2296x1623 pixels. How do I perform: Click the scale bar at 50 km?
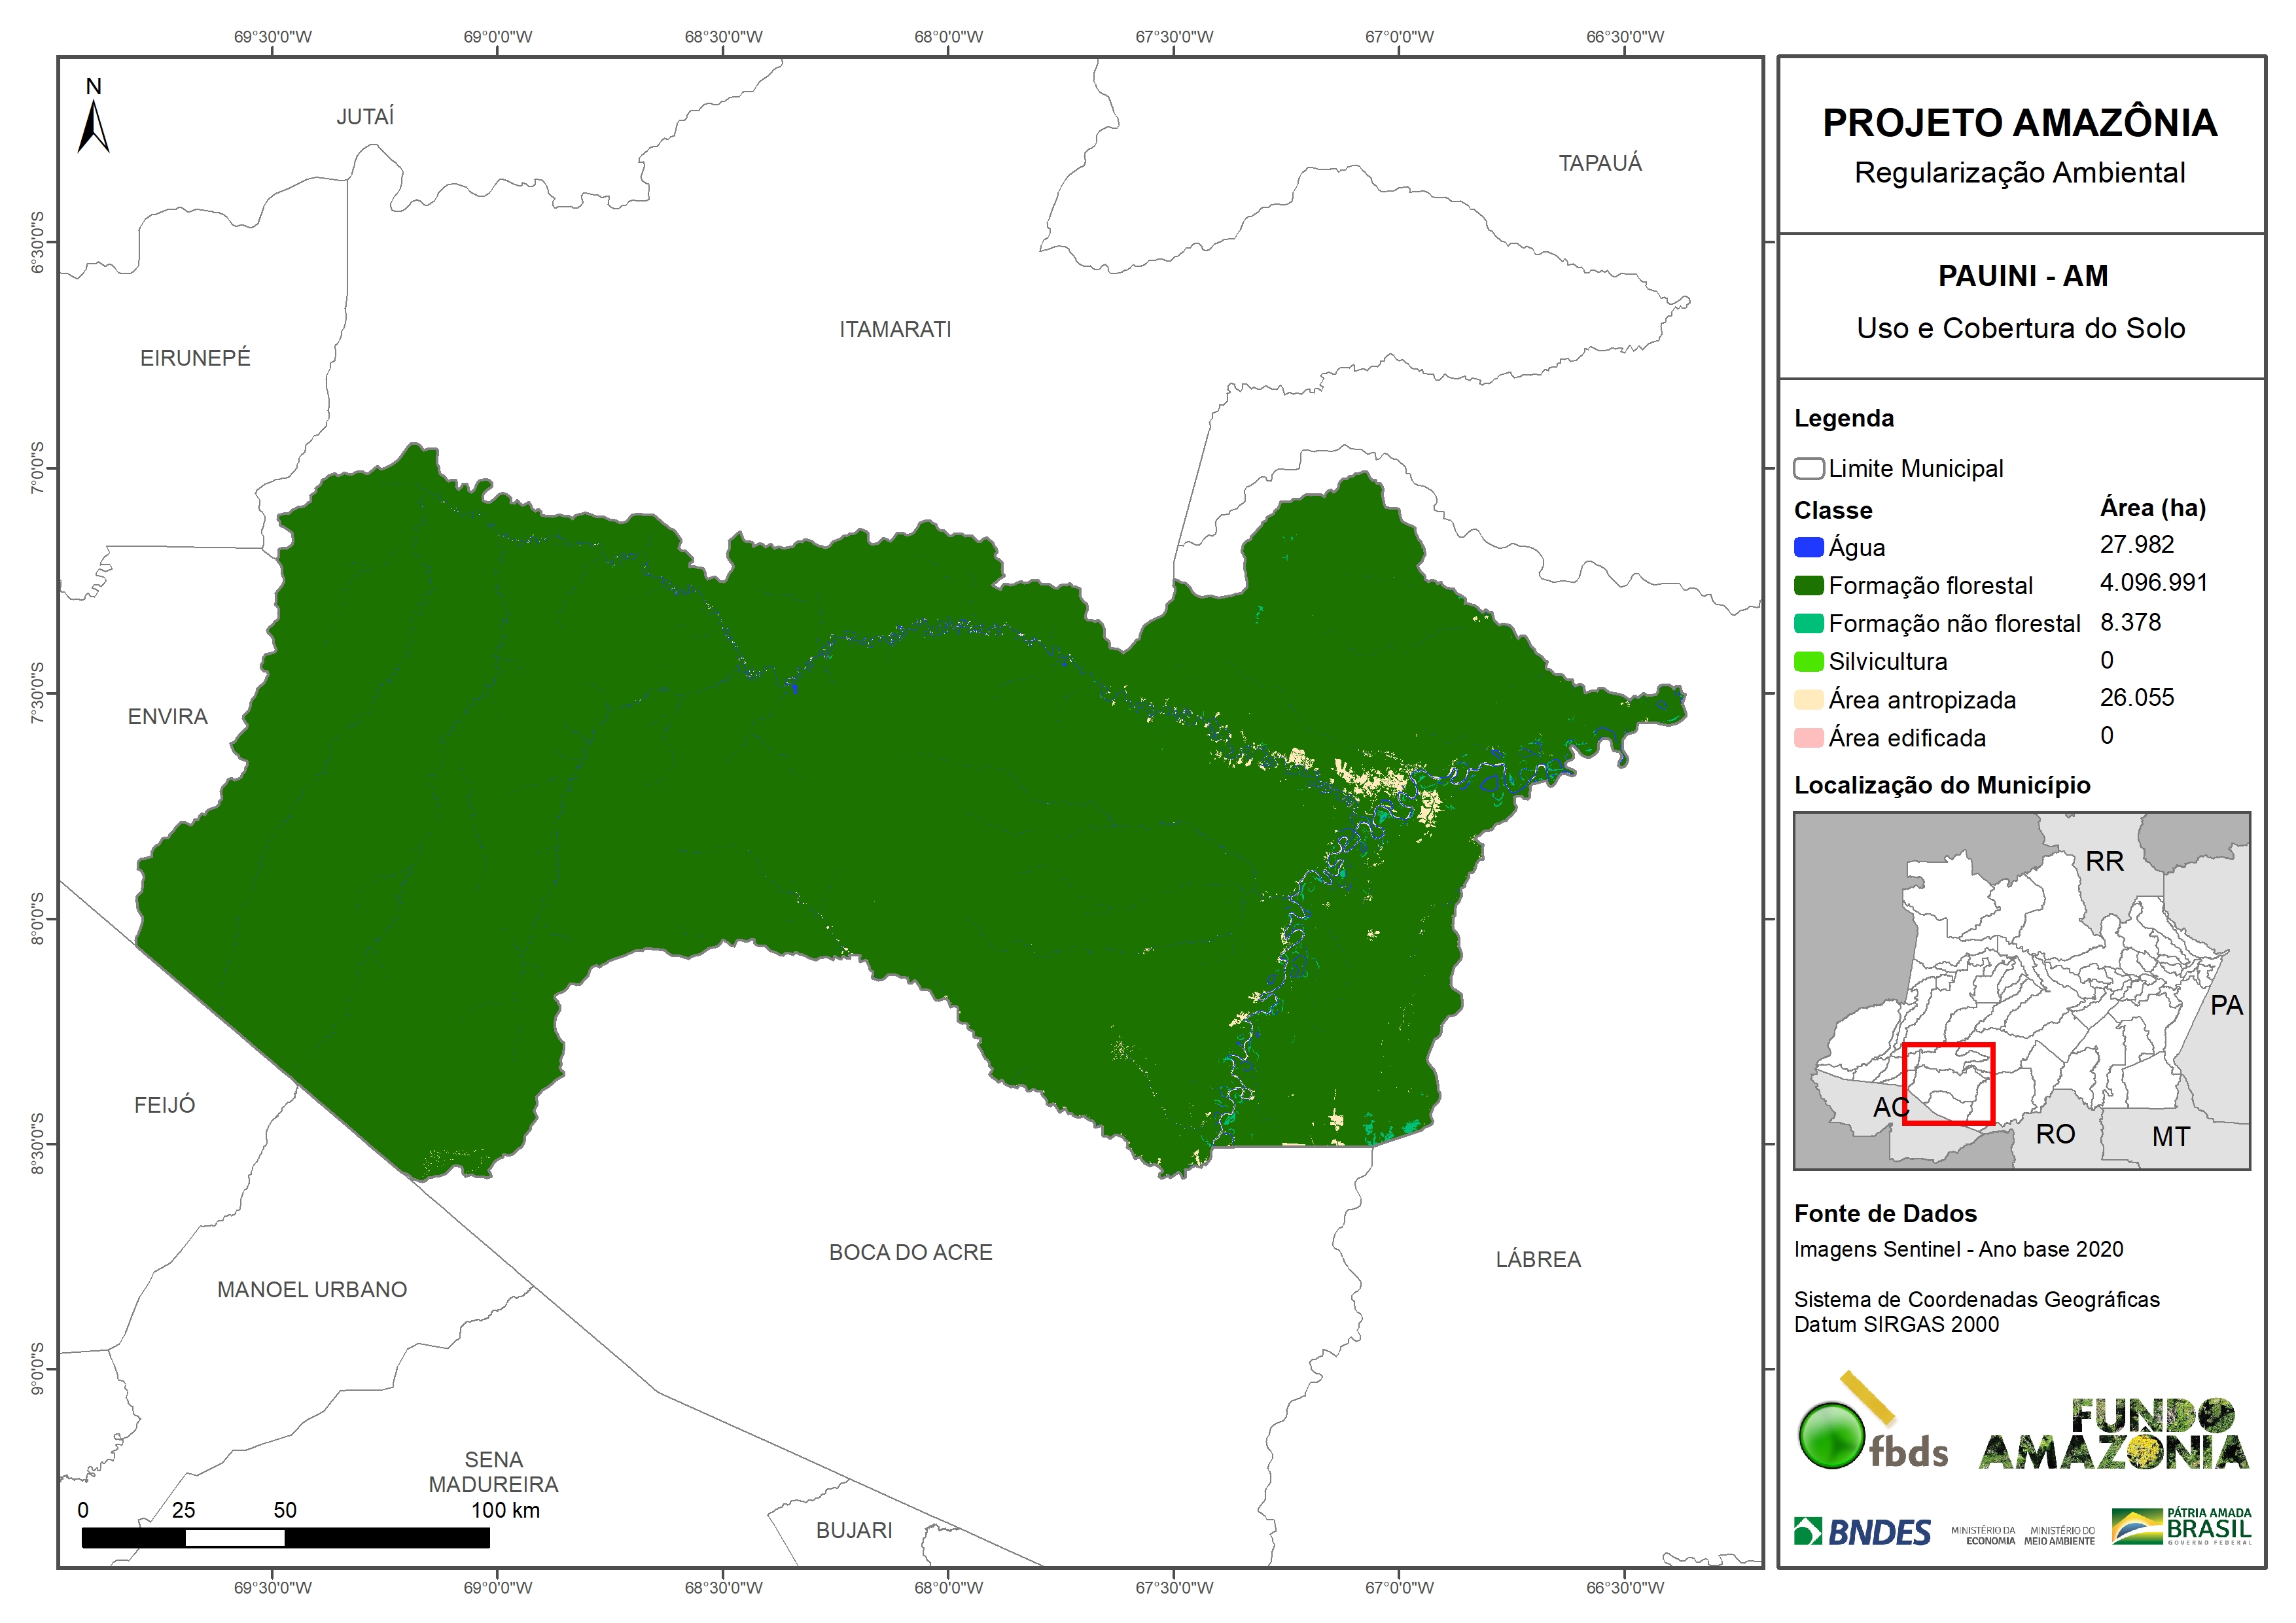pyautogui.click(x=285, y=1537)
